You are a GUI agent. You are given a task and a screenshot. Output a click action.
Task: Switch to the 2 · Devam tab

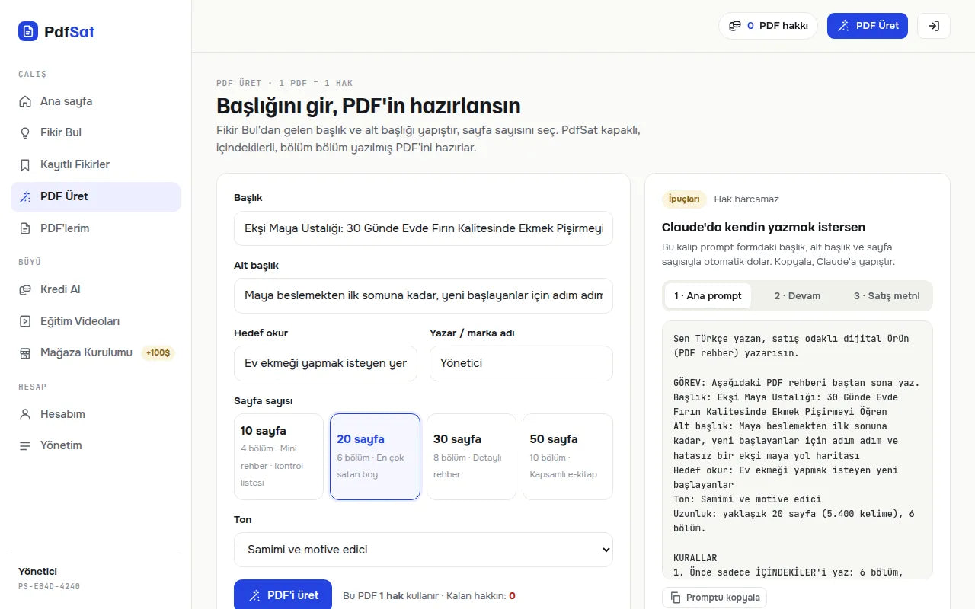pyautogui.click(x=798, y=296)
